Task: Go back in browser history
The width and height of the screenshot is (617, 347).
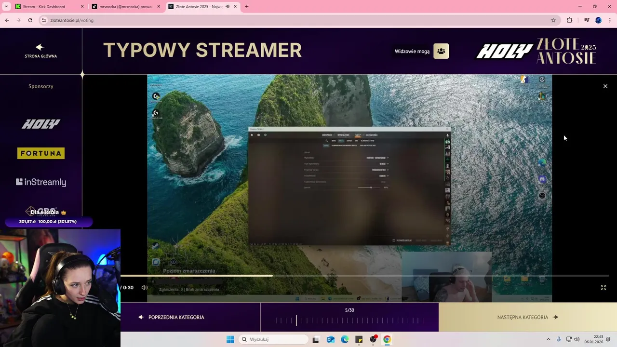Action: [7, 20]
